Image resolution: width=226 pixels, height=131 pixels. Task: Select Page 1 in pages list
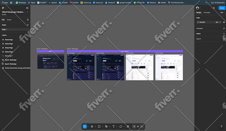(x=15, y=29)
